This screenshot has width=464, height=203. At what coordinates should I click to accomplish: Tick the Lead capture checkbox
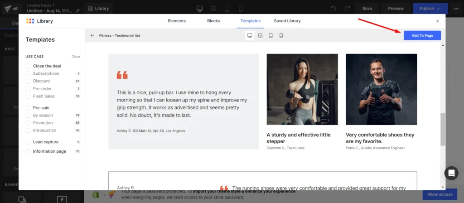[28, 142]
